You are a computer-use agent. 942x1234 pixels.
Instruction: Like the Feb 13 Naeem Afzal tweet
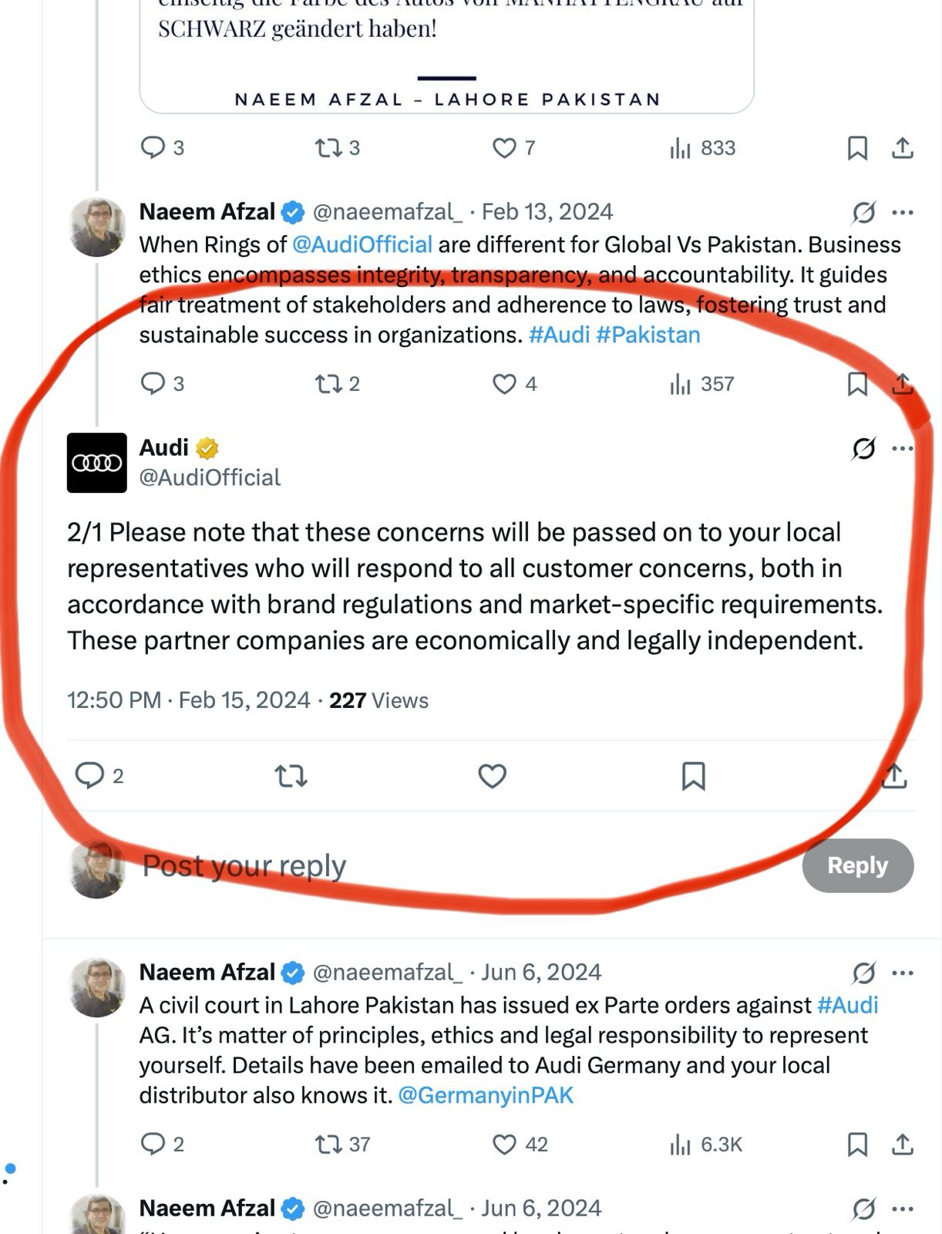[x=504, y=384]
